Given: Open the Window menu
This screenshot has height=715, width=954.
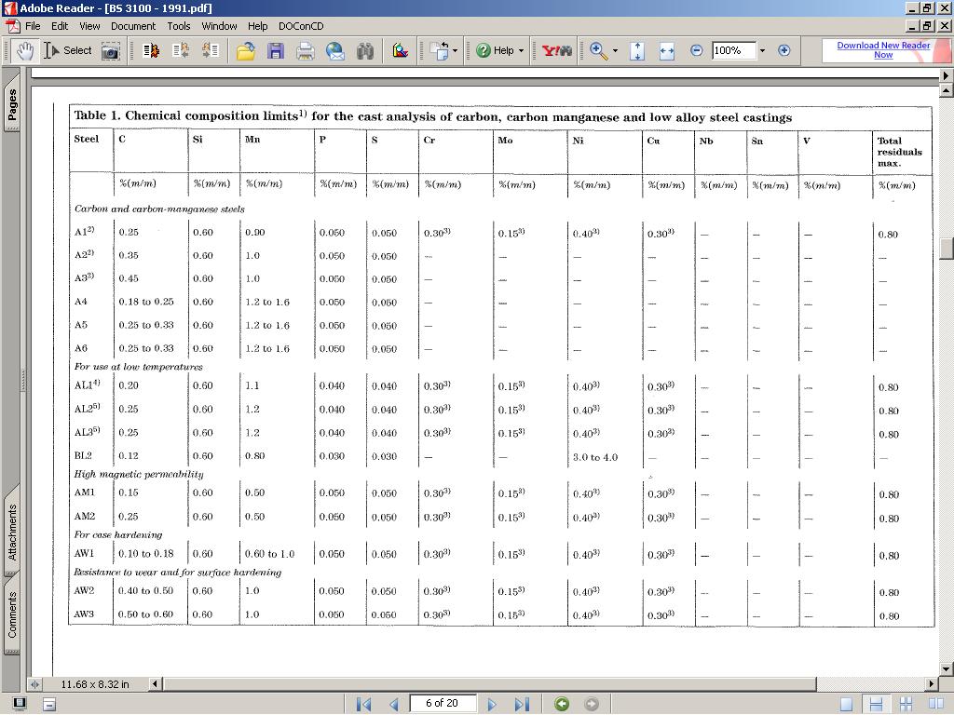Looking at the screenshot, I should [219, 26].
